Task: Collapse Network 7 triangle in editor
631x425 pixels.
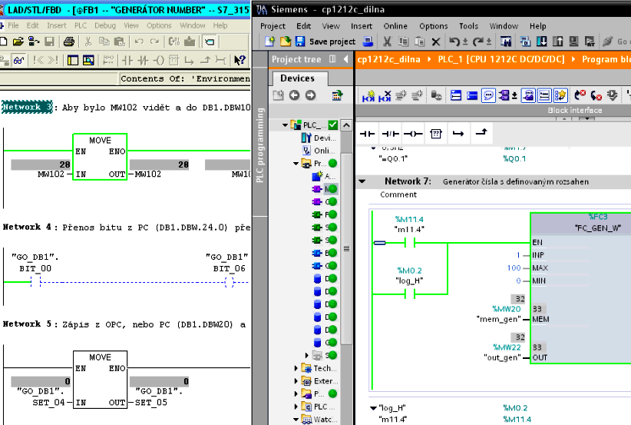Action: point(362,181)
